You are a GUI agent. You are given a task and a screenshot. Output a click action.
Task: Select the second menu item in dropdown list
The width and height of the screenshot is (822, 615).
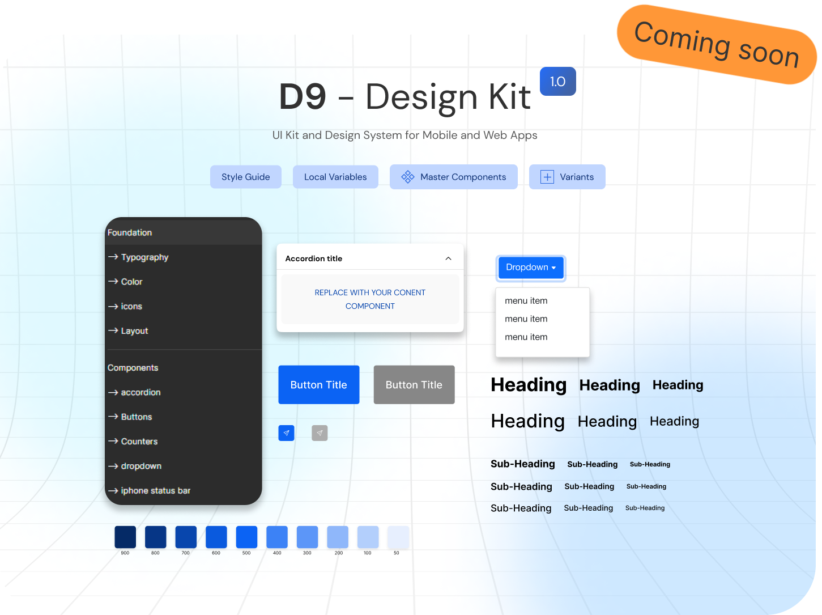coord(526,319)
